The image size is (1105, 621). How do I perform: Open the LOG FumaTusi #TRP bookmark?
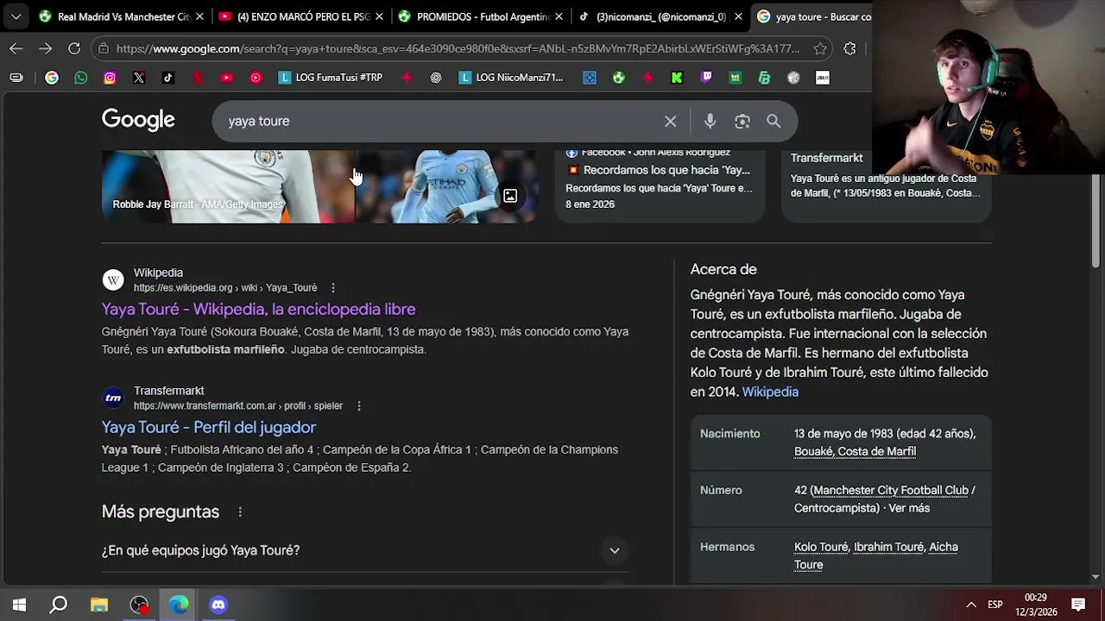[x=331, y=78]
